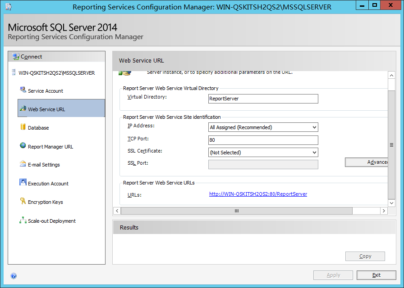Click the Database cylinder icon
Image resolution: width=404 pixels, height=288 pixels.
point(23,126)
